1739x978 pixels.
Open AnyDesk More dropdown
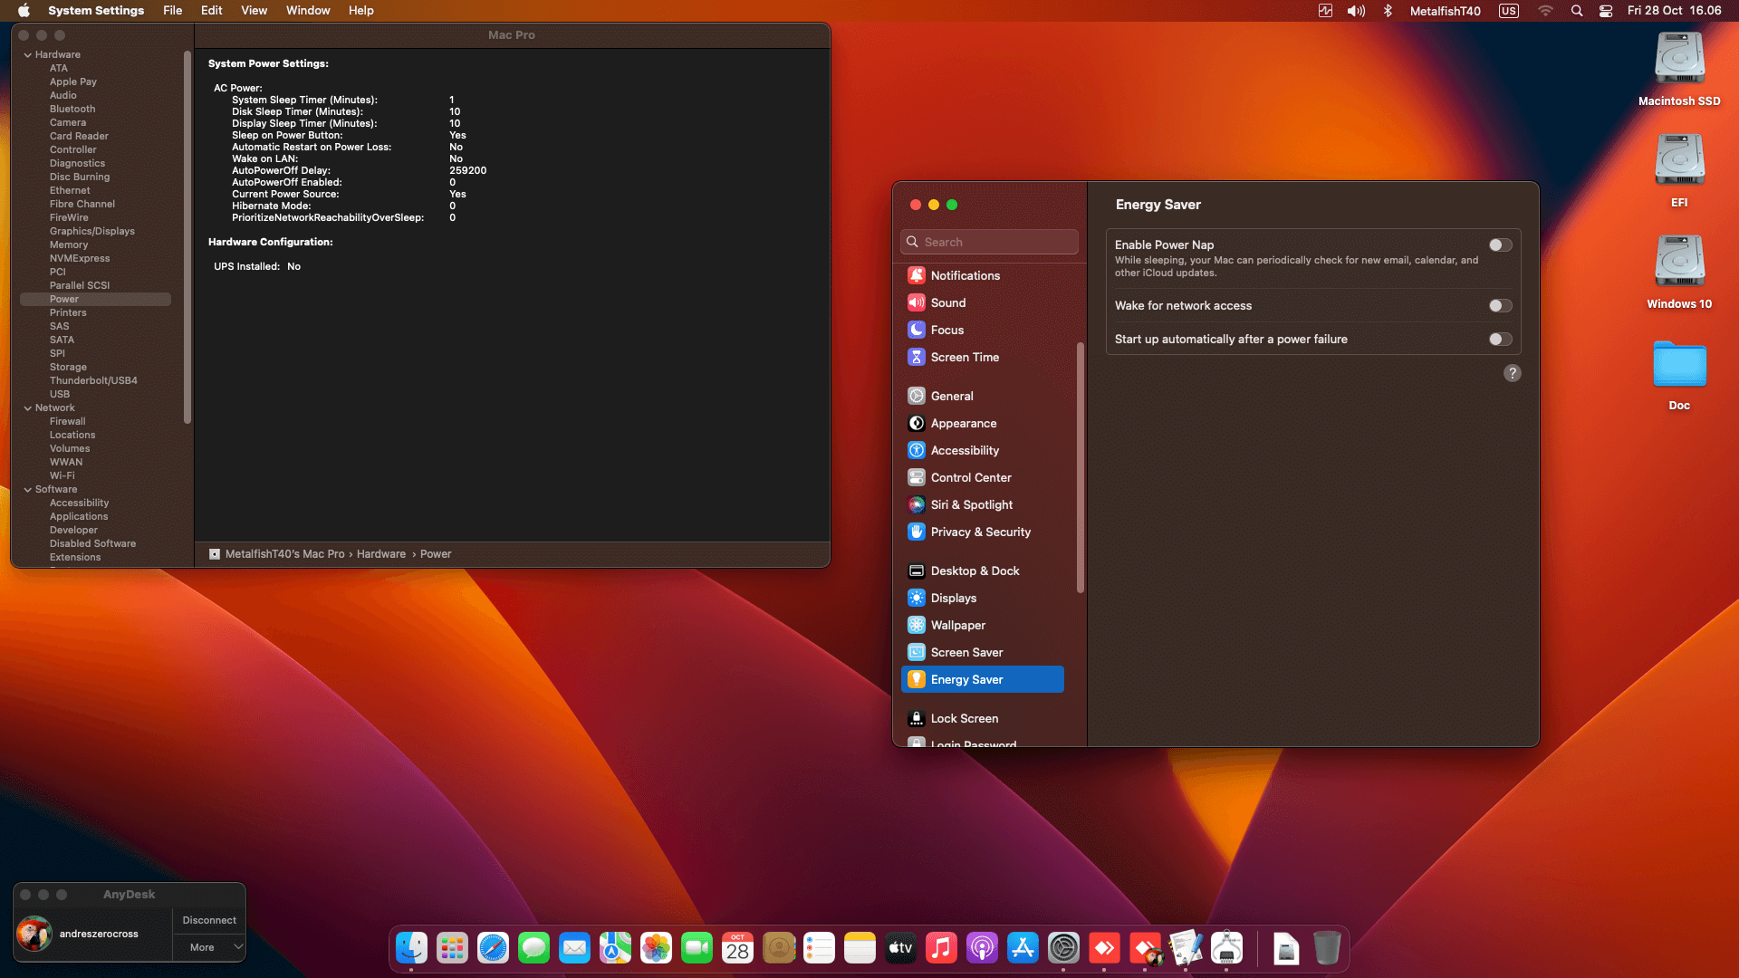(209, 947)
